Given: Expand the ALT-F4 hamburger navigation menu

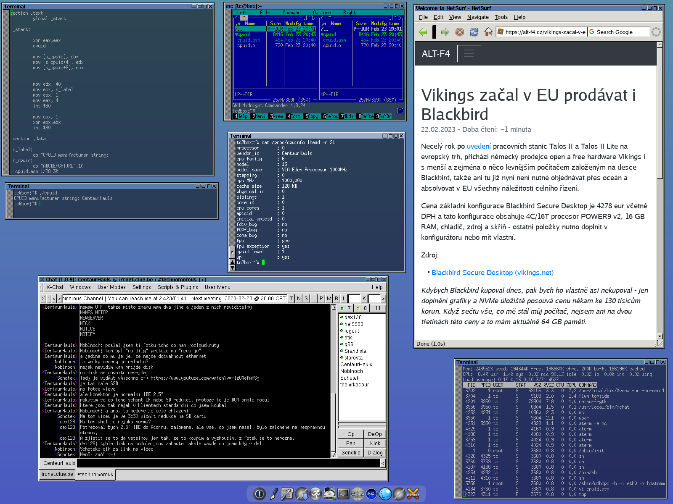Looking at the screenshot, I should pyautogui.click(x=469, y=54).
